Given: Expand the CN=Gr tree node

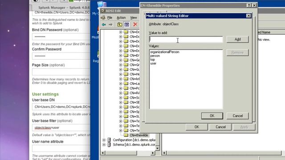Looking at the screenshot, I should point(121,65).
